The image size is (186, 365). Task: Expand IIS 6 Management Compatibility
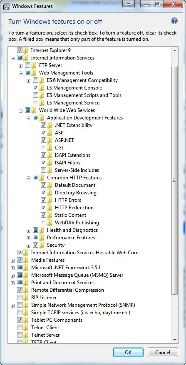click(28, 81)
